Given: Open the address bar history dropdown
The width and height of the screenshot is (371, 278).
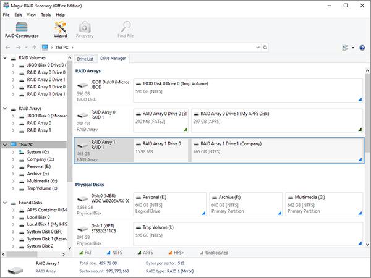Looking at the screenshot, I should (x=258, y=48).
